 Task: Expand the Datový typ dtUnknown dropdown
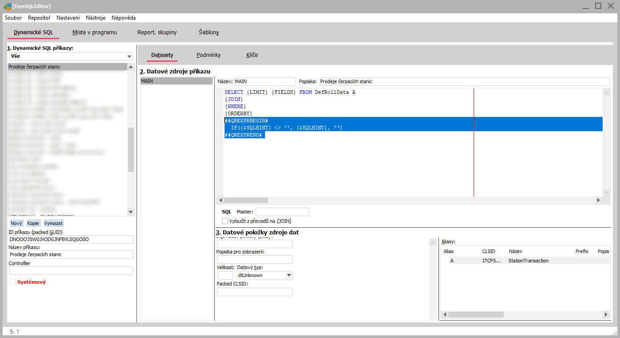point(290,275)
